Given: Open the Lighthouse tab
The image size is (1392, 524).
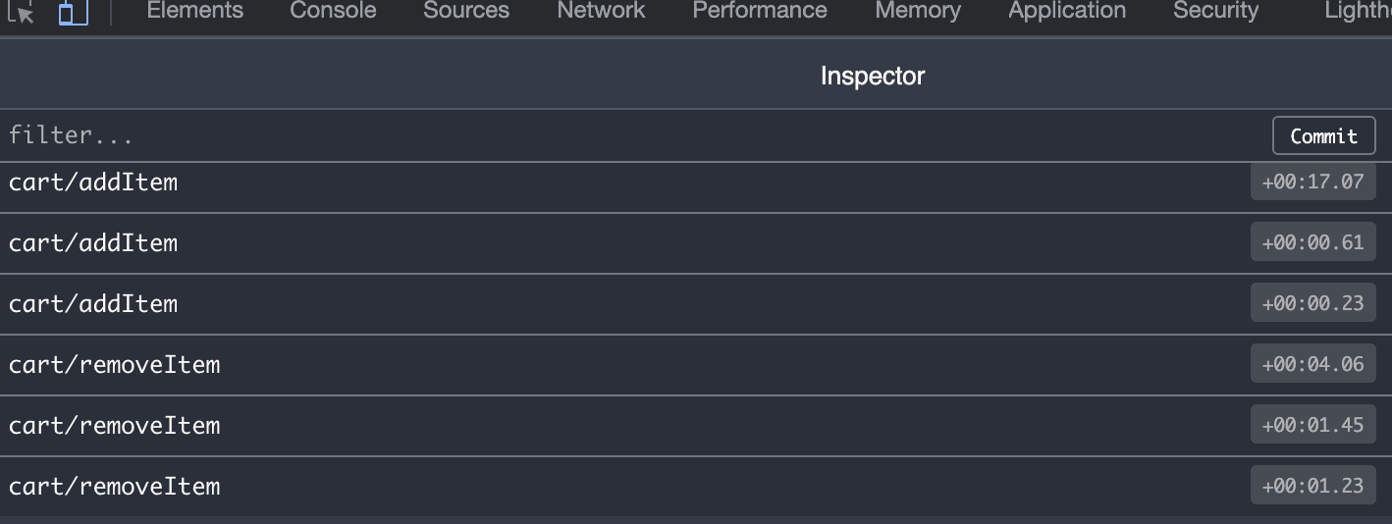Looking at the screenshot, I should pos(1358,11).
